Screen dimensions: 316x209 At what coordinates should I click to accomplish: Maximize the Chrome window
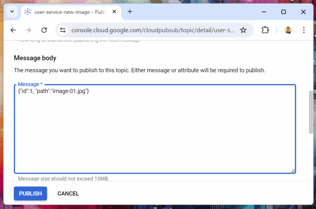coord(283,12)
